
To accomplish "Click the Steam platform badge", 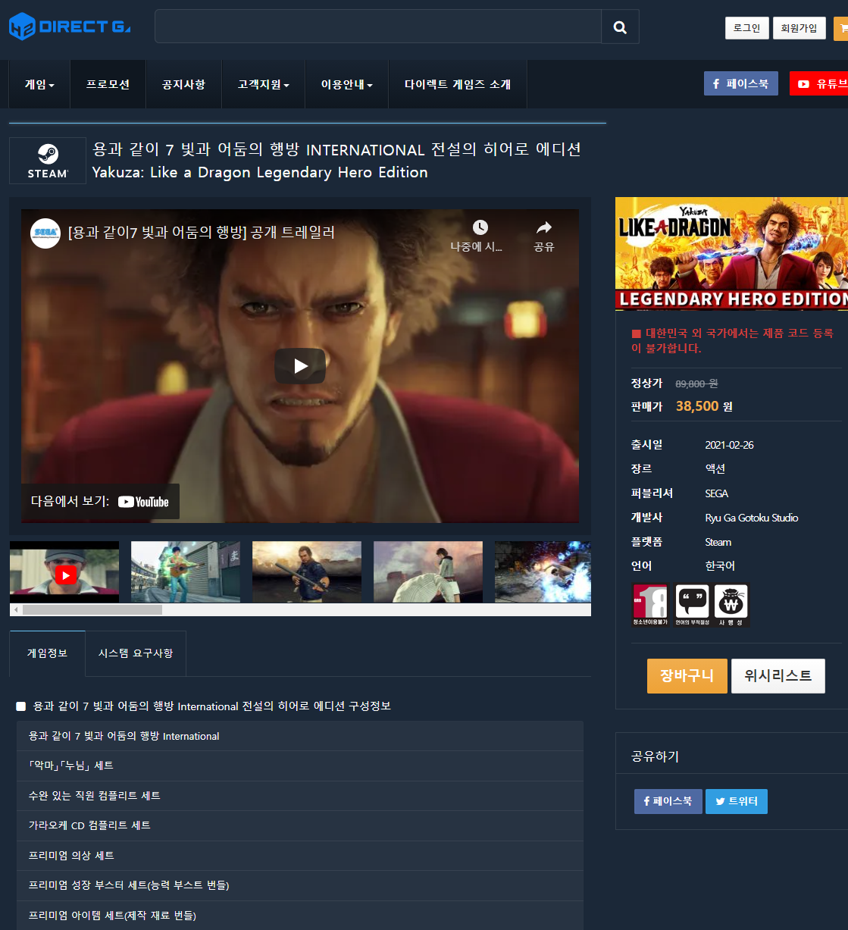I will (x=48, y=161).
